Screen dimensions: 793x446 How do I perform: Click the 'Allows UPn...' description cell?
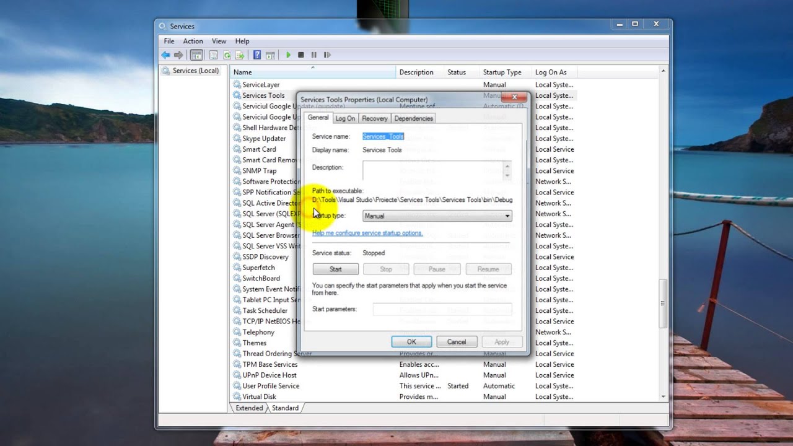pos(419,375)
